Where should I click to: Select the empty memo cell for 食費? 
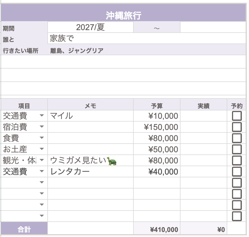pyautogui.click(x=90, y=138)
